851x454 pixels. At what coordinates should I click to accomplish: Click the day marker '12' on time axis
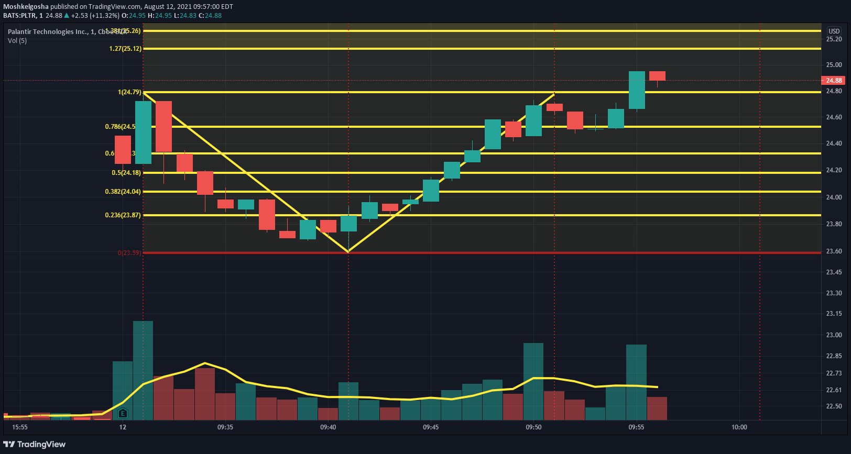pos(123,427)
